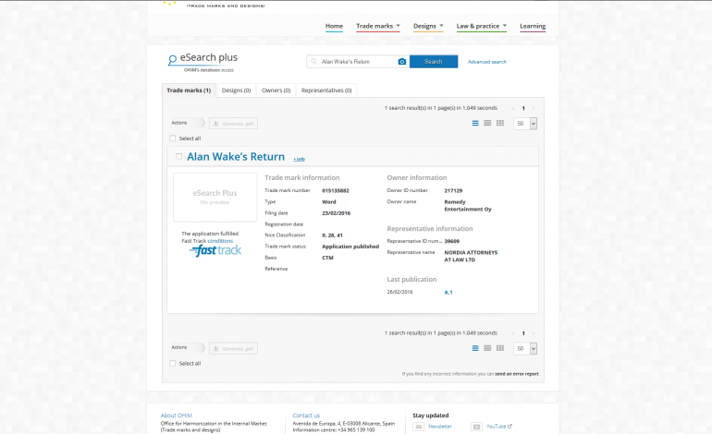
Task: Switch to the Owners (0) tab
Action: (276, 90)
